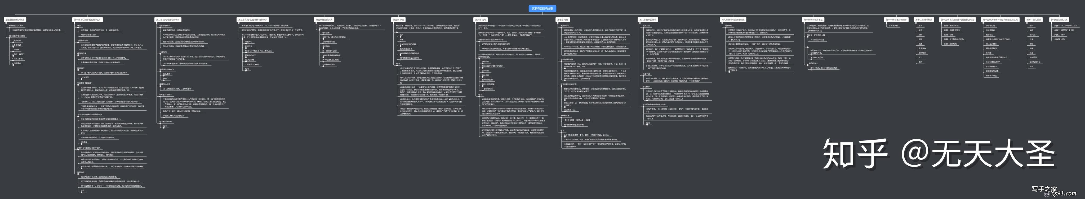Click the 步骤二:随笔写三十分钟 node
Viewport: 1085px width, 199px height.
[1064, 30]
